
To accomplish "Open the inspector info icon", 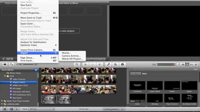I will click(x=122, y=64).
